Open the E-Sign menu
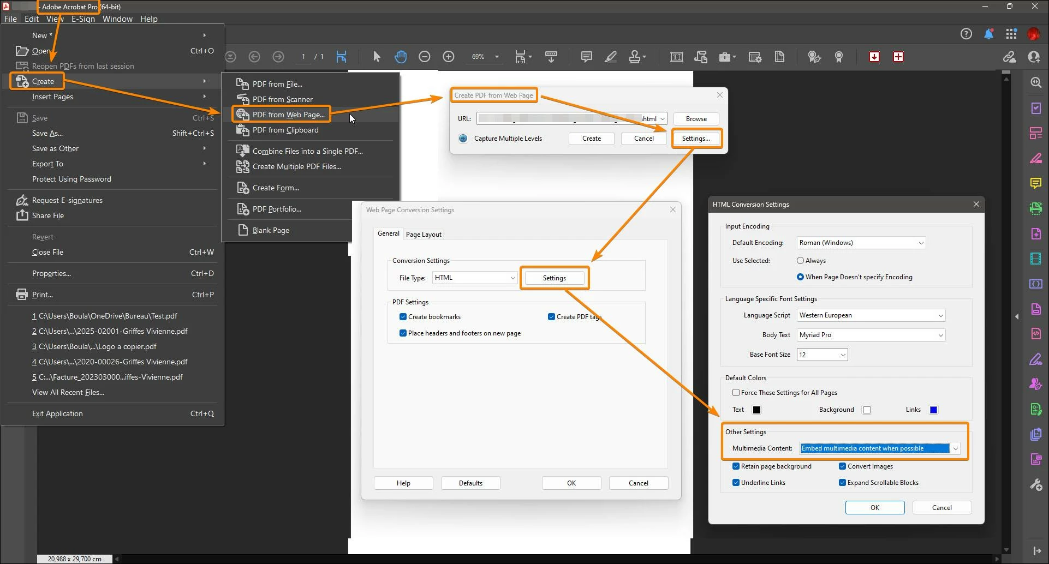 click(x=83, y=19)
